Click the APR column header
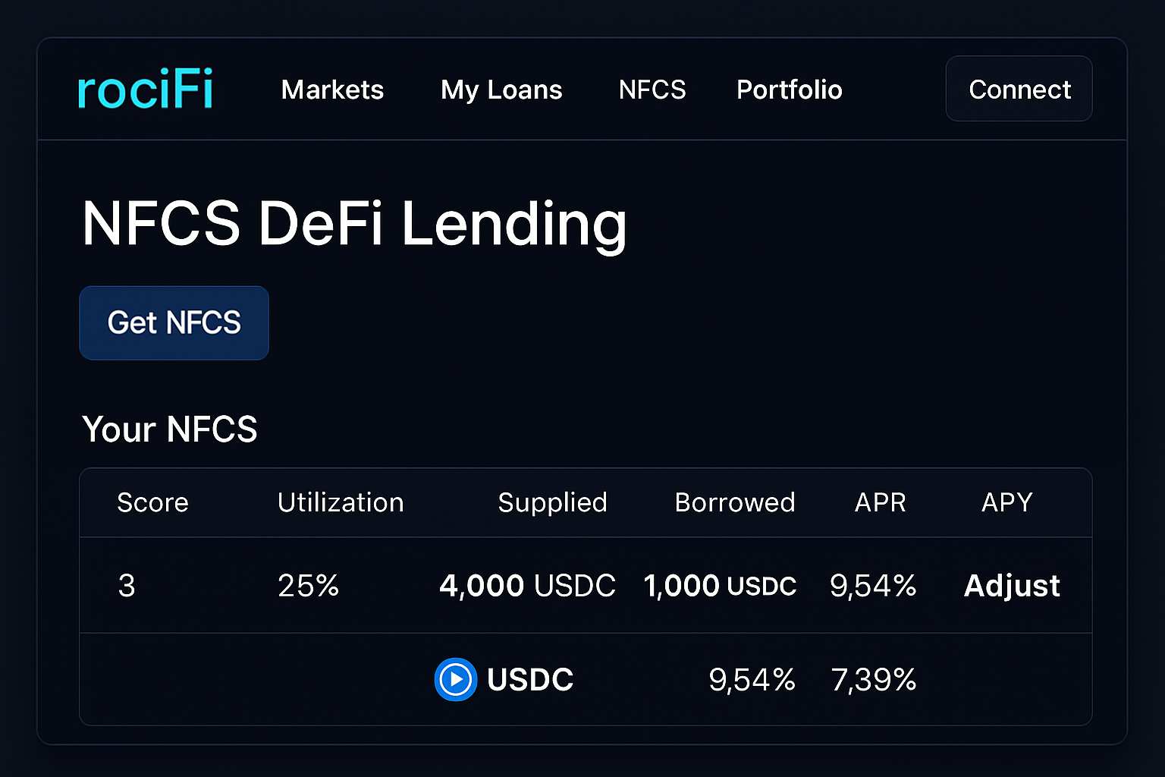 (x=880, y=502)
